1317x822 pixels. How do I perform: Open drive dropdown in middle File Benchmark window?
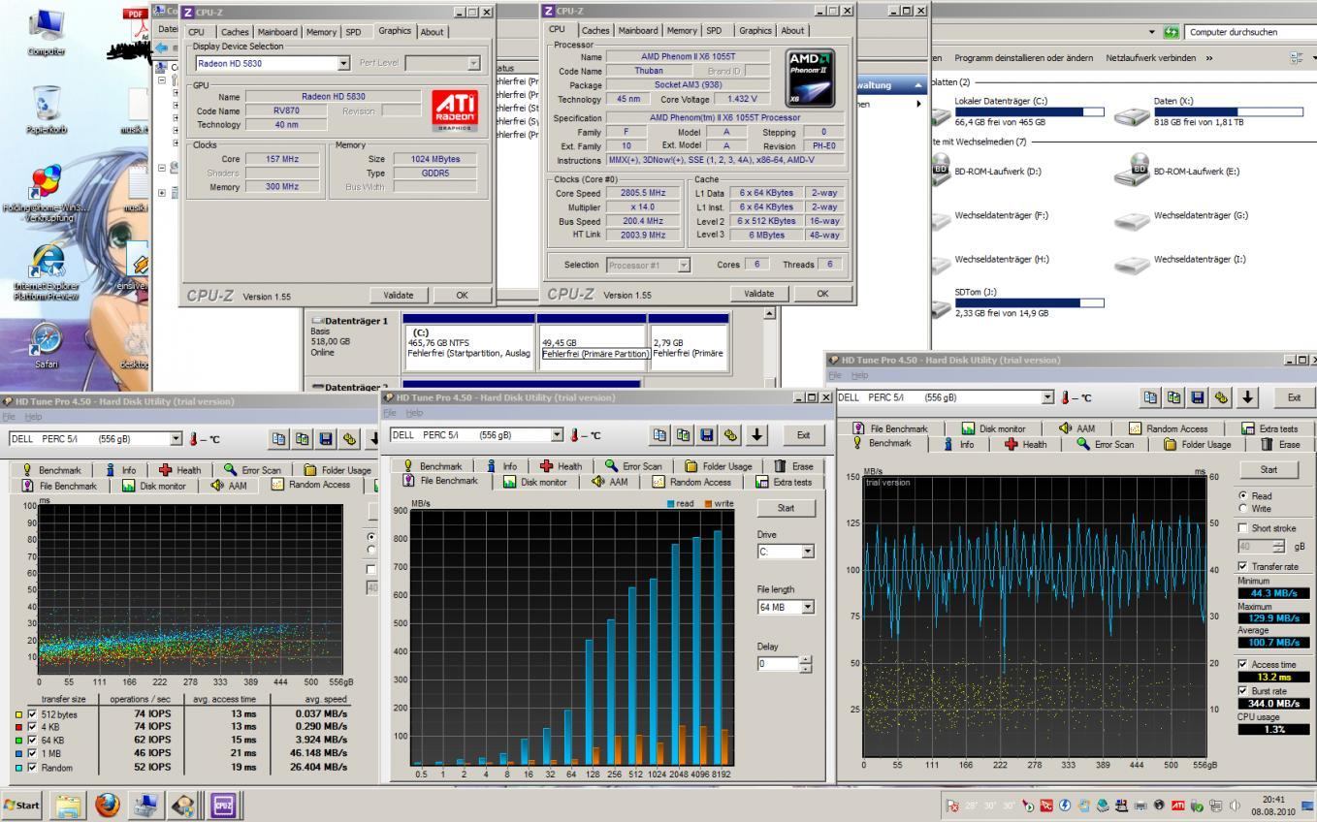[x=556, y=435]
